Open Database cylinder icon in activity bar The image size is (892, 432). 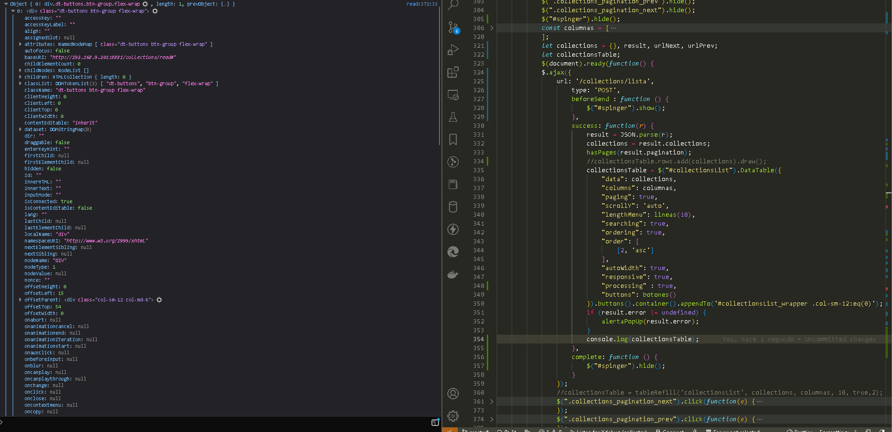tap(453, 207)
